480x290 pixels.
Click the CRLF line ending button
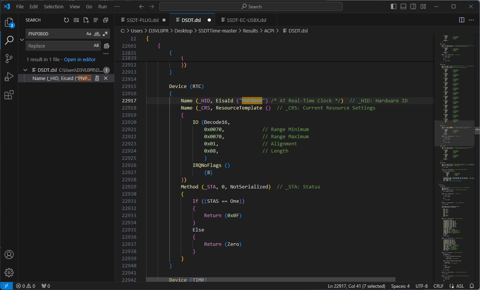coord(438,286)
